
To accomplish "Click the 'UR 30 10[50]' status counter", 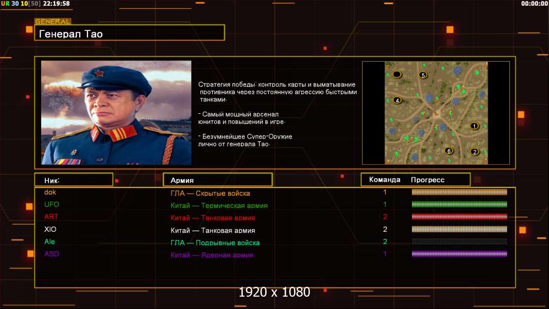I will [x=21, y=4].
